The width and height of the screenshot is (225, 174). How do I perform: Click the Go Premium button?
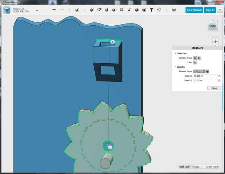point(194,10)
